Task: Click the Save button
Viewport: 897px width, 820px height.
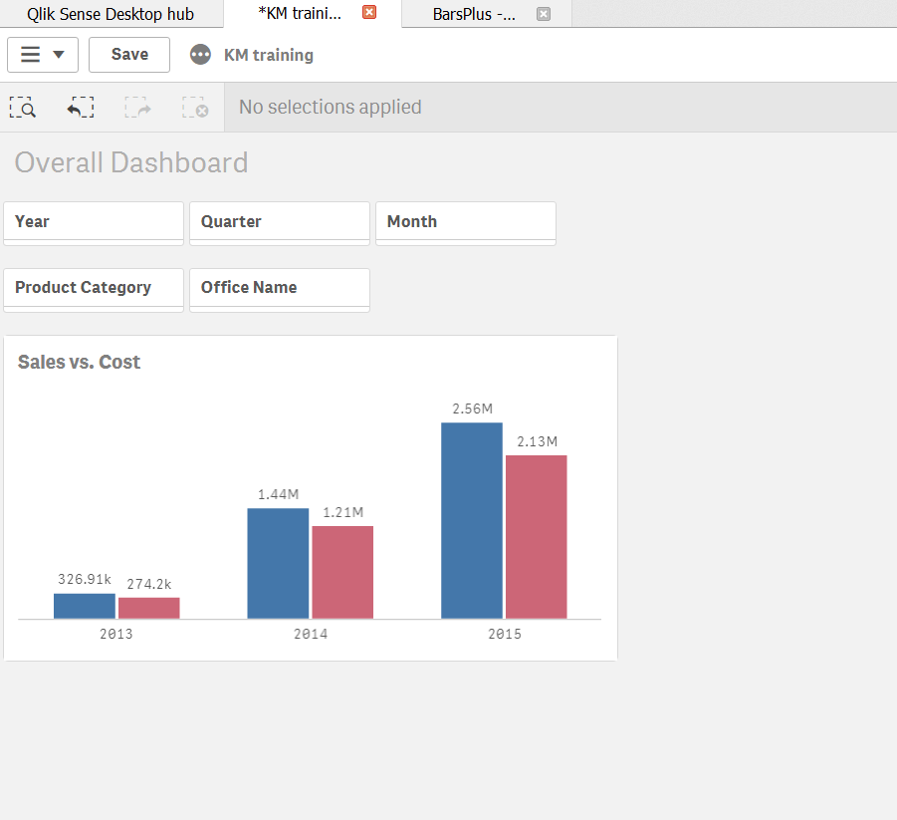Action: pos(129,55)
